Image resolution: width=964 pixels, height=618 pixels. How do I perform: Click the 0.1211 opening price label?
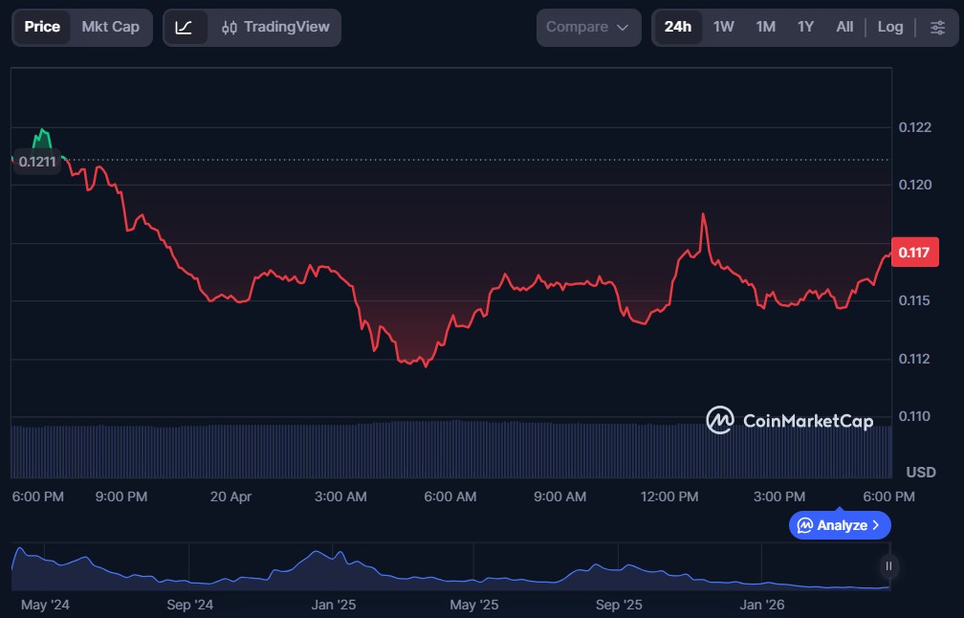point(37,162)
